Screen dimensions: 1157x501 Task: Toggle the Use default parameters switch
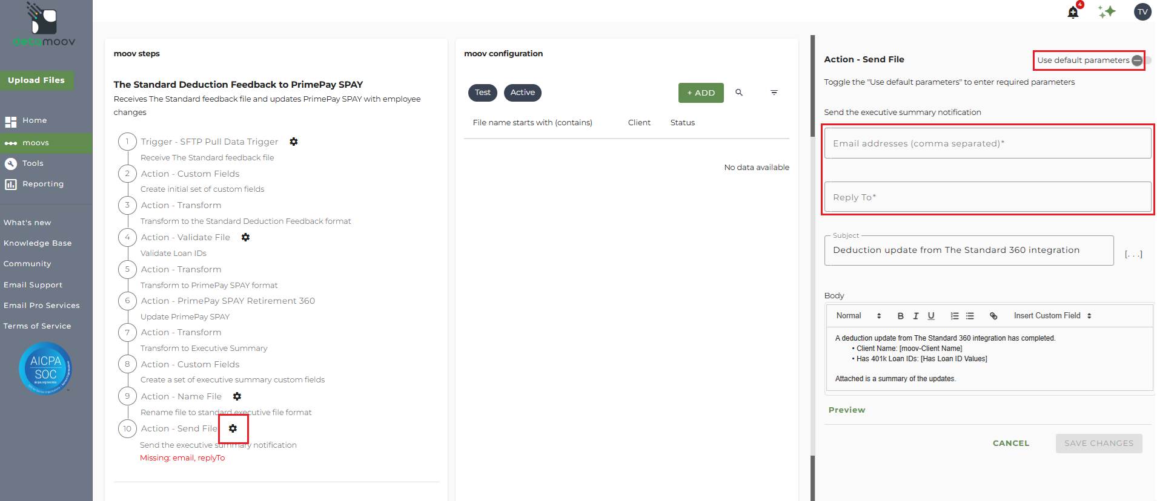pos(1141,61)
